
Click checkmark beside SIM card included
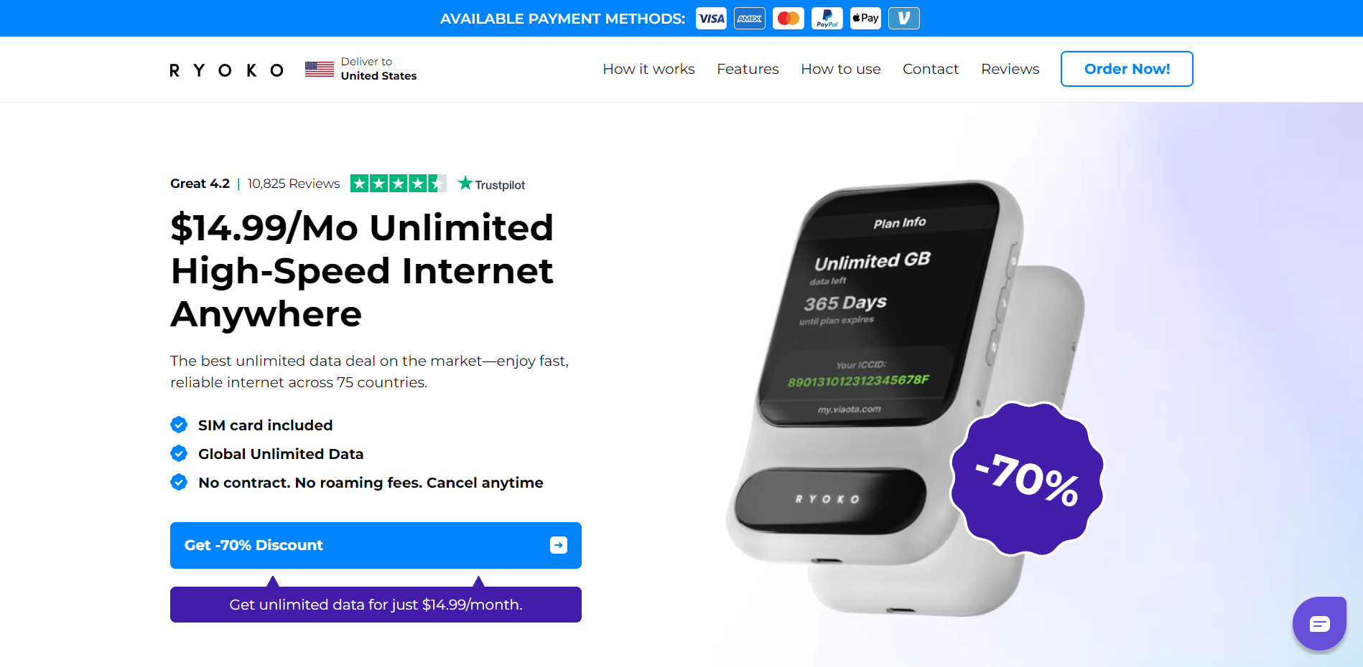[x=179, y=425]
